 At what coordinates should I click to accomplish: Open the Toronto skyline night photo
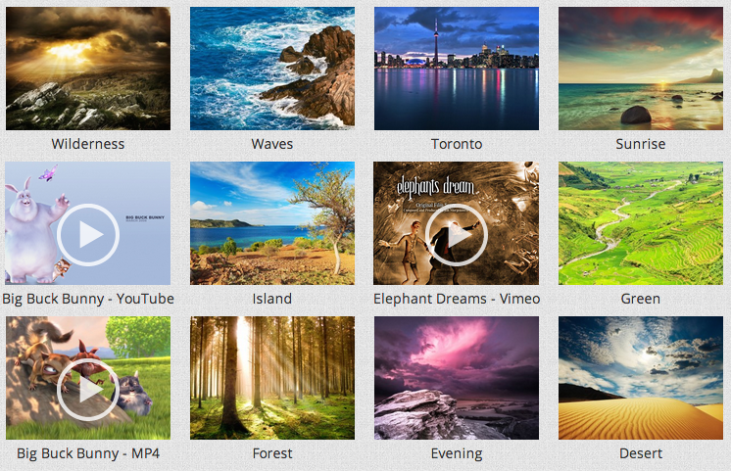[457, 69]
